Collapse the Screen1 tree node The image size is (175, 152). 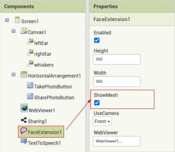[7, 20]
